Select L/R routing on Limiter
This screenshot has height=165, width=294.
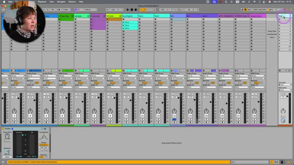click(41, 157)
